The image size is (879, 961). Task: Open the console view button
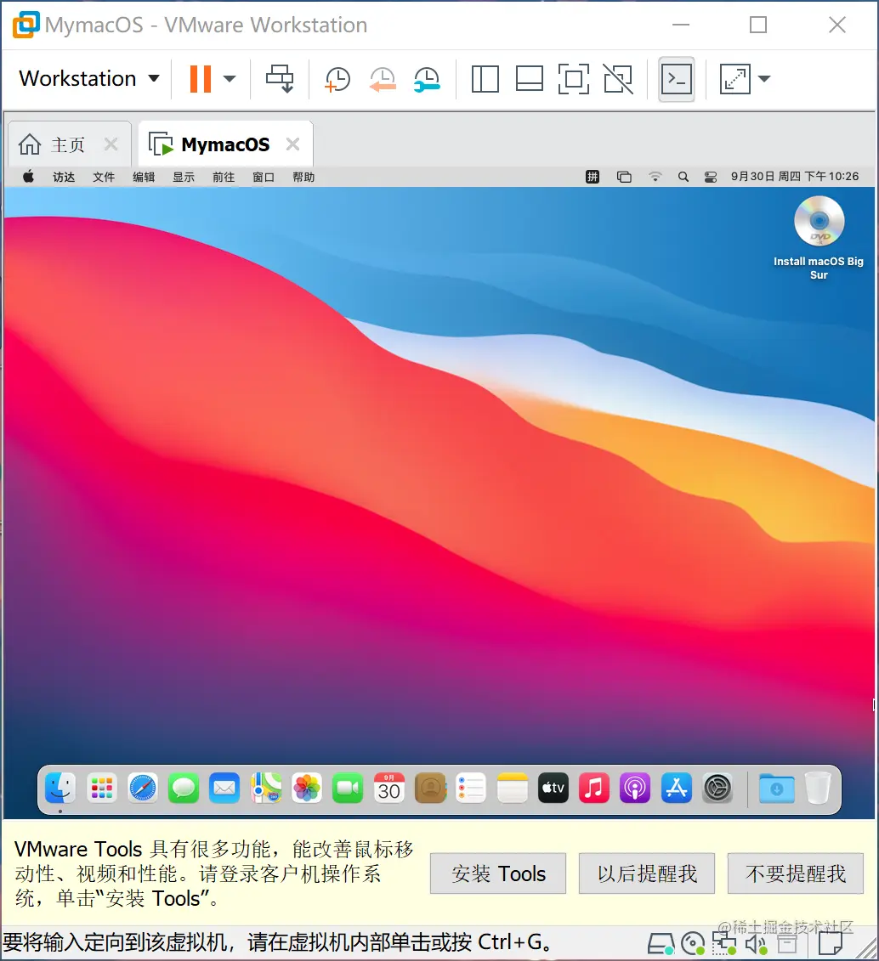(676, 79)
